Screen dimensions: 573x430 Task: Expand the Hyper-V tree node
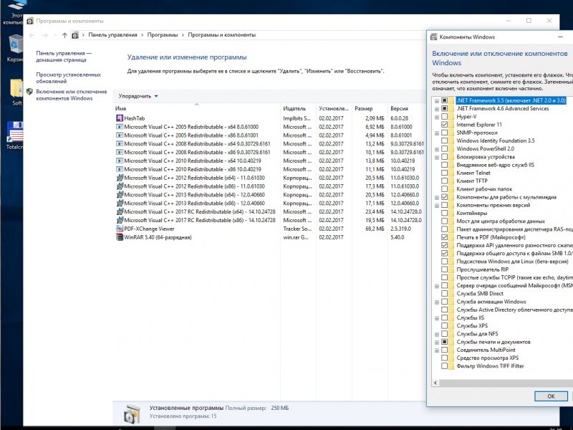point(437,117)
